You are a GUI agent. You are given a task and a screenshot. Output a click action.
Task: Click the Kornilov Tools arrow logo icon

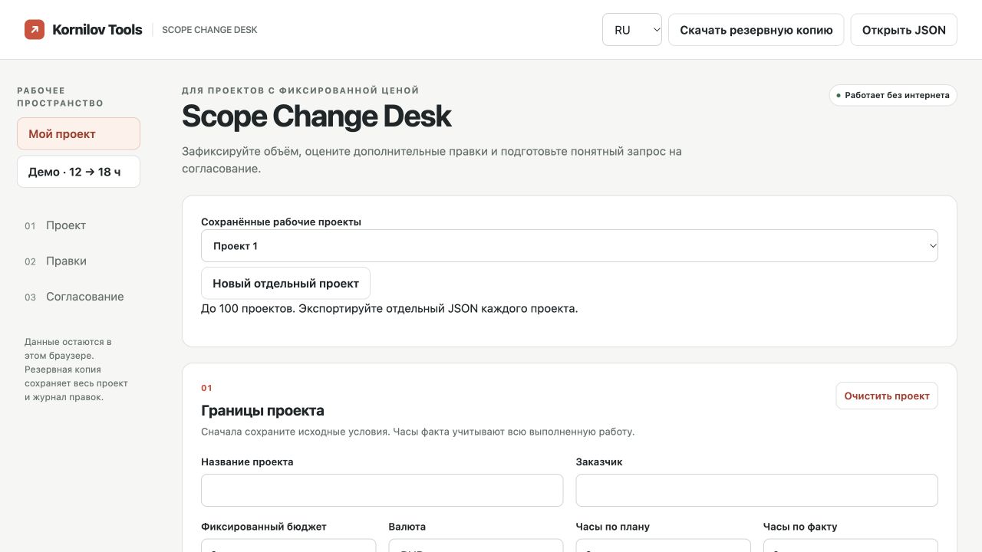click(35, 30)
